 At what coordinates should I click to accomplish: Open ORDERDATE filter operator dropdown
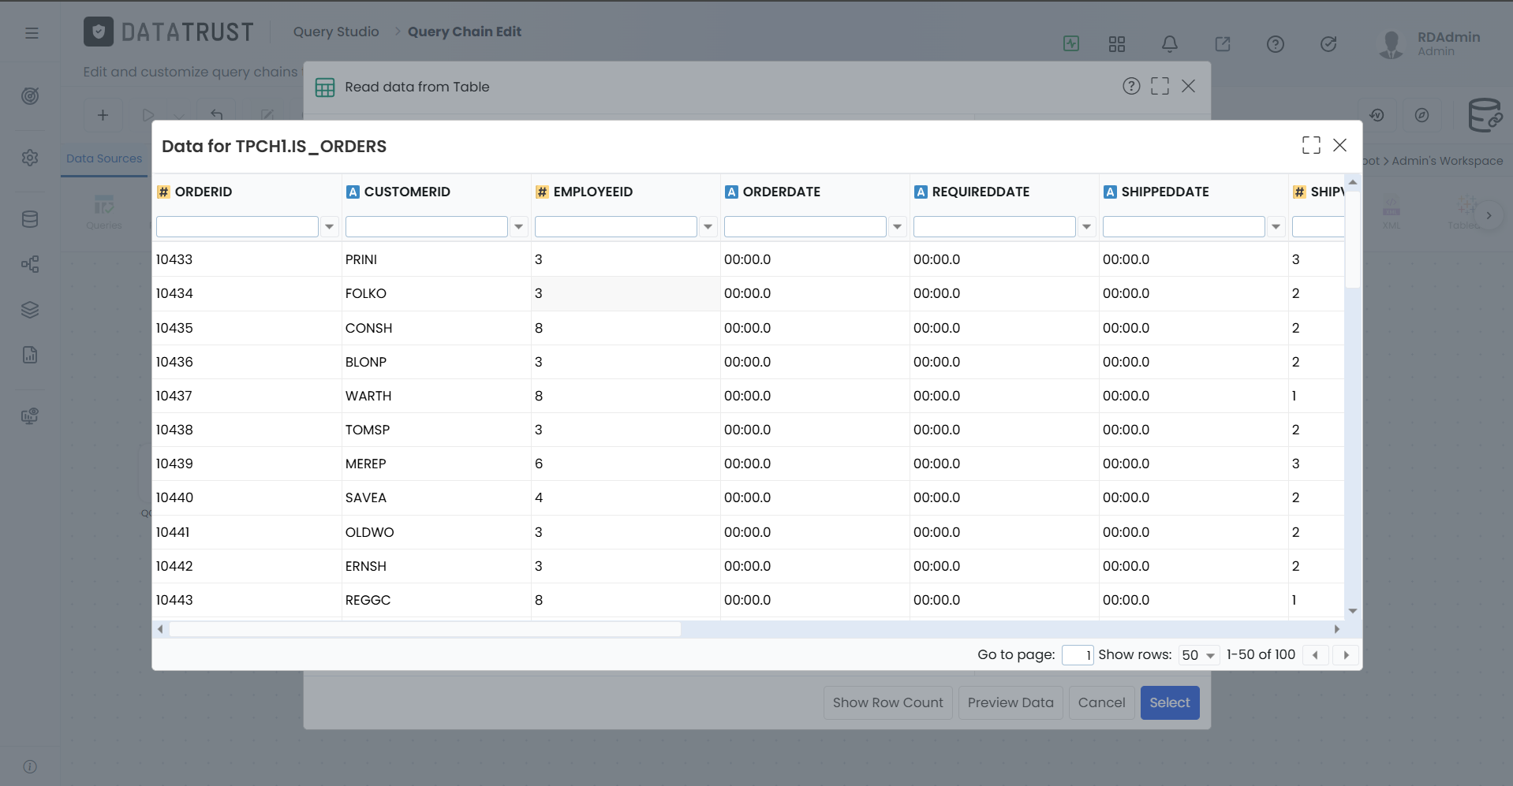click(x=898, y=227)
